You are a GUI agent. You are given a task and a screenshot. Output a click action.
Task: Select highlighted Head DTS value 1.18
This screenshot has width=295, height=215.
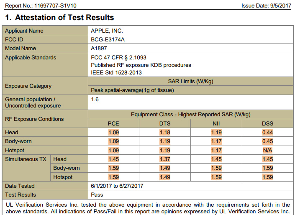click(164, 133)
